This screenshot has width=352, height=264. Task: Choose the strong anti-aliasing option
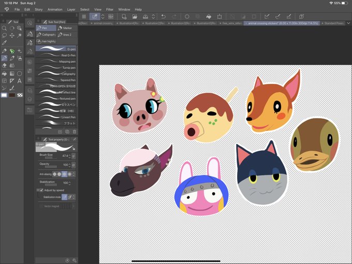[x=69, y=174]
